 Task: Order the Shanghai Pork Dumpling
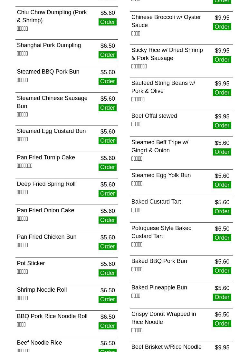[107, 55]
